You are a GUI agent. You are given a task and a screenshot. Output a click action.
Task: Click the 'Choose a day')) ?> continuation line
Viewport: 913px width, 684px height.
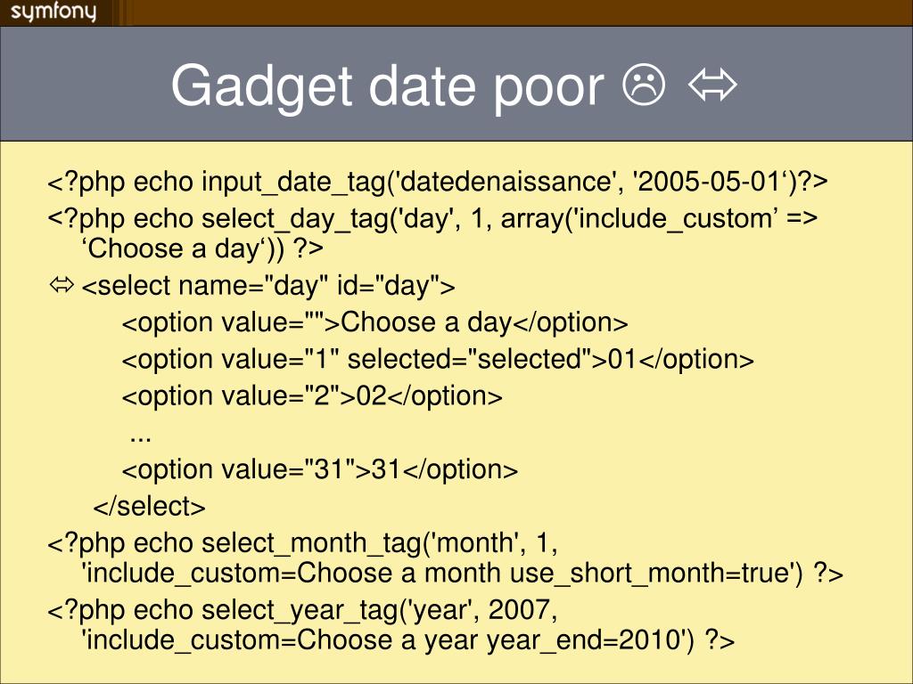[202, 249]
